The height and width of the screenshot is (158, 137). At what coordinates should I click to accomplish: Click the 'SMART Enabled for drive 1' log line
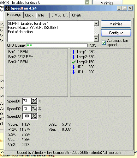(28, 23)
